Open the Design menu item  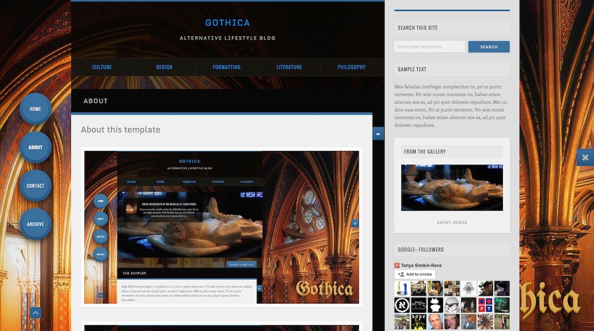click(x=164, y=67)
